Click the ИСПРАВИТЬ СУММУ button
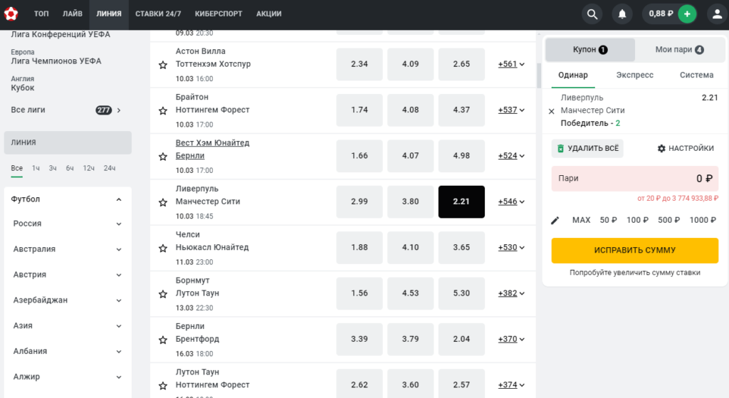The height and width of the screenshot is (398, 729). pos(634,251)
